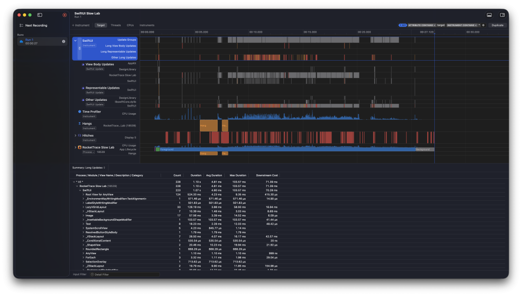Select the Update Groups lane label
This screenshot has height=296, width=522.
point(126,40)
